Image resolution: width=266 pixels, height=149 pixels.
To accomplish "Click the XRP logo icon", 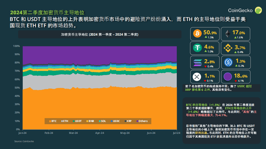I will [197, 77].
